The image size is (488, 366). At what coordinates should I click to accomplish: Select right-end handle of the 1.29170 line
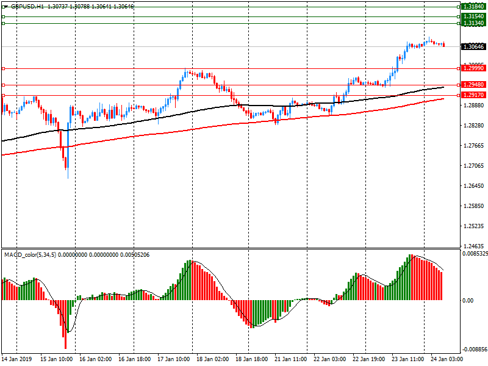pyautogui.click(x=459, y=95)
